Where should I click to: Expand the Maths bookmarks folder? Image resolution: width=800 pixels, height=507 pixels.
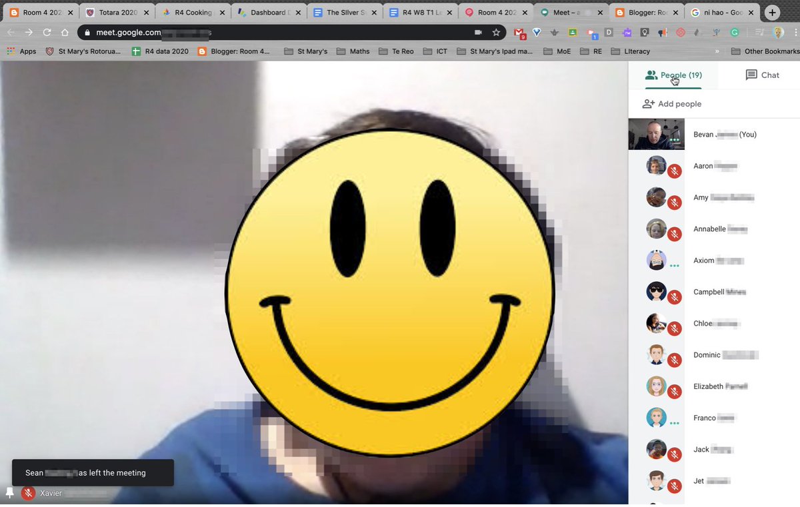pyautogui.click(x=354, y=51)
